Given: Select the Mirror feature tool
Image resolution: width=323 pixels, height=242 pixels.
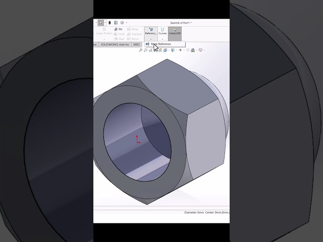Looking at the screenshot, I should (x=133, y=39).
